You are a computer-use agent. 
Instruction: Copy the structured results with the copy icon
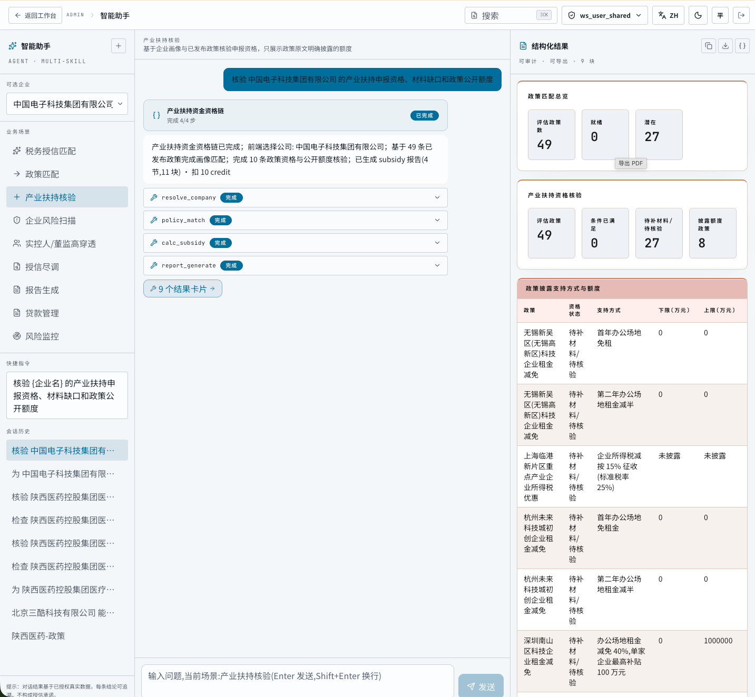click(x=709, y=46)
